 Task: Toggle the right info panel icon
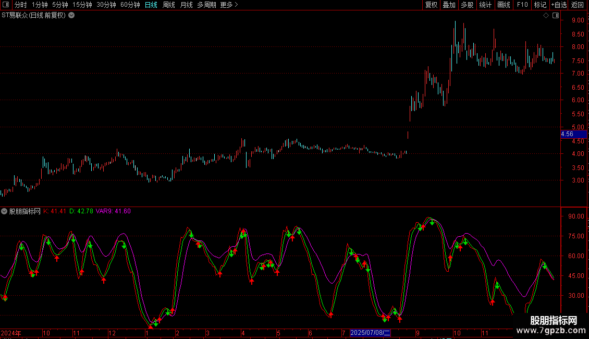coord(556,16)
